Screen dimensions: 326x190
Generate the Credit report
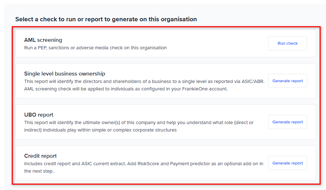click(287, 163)
